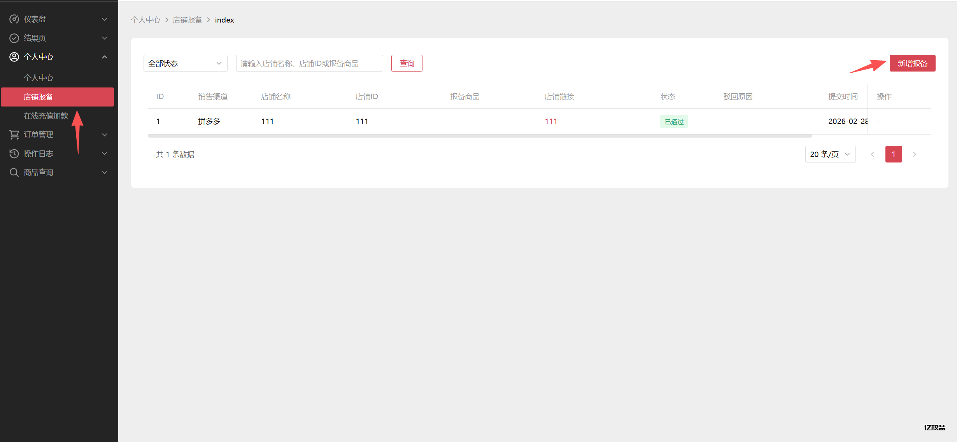This screenshot has height=442, width=957.
Task: Click the 操作日志 history clock icon
Action: pos(14,154)
